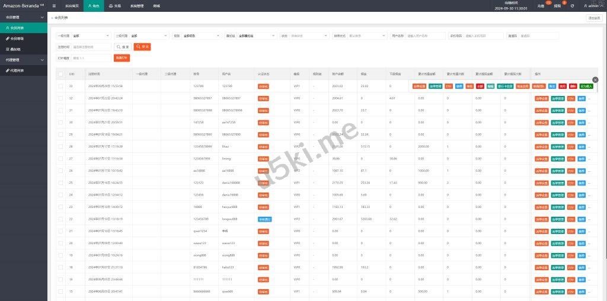Open the system management top menu

pos(137,5)
